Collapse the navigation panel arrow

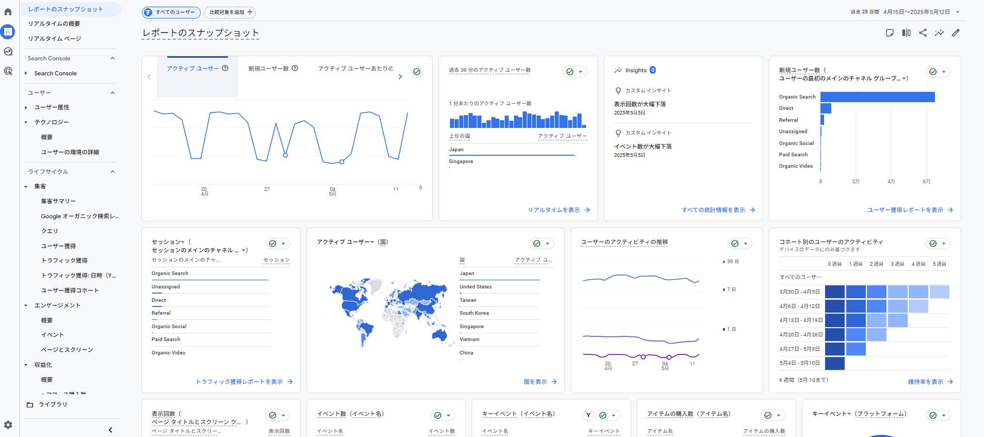(110, 430)
